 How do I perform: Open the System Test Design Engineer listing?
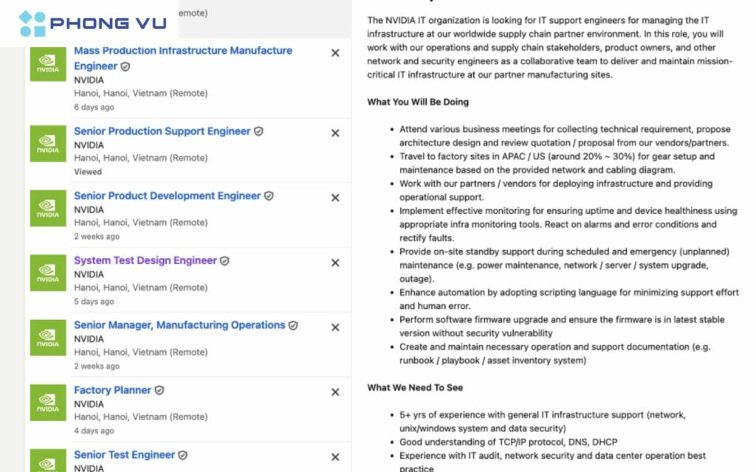145,260
